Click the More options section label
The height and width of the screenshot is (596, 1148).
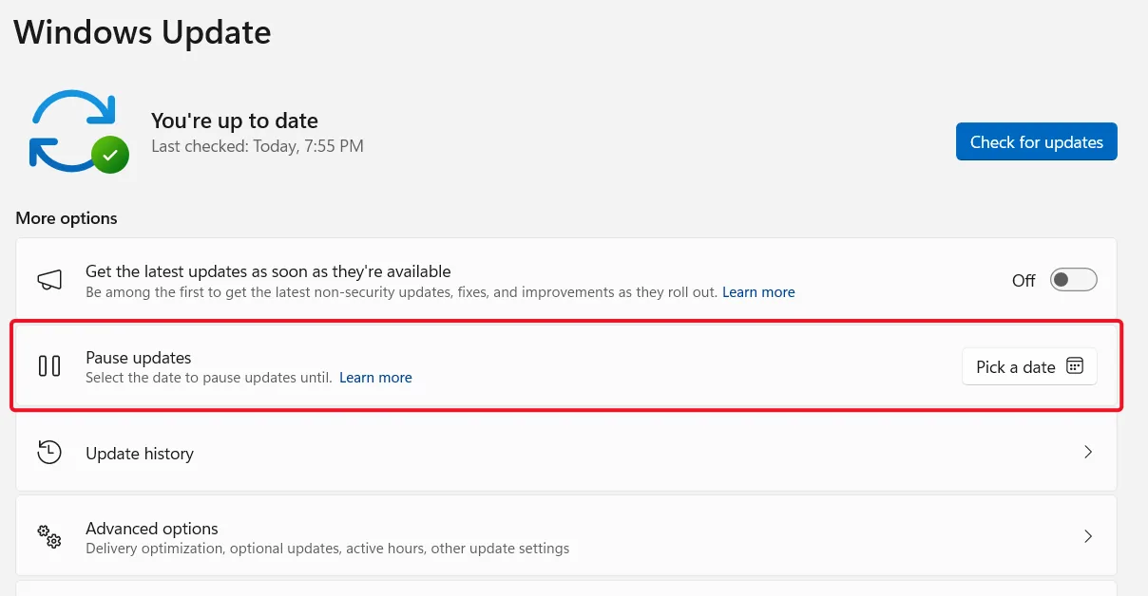[x=67, y=218]
